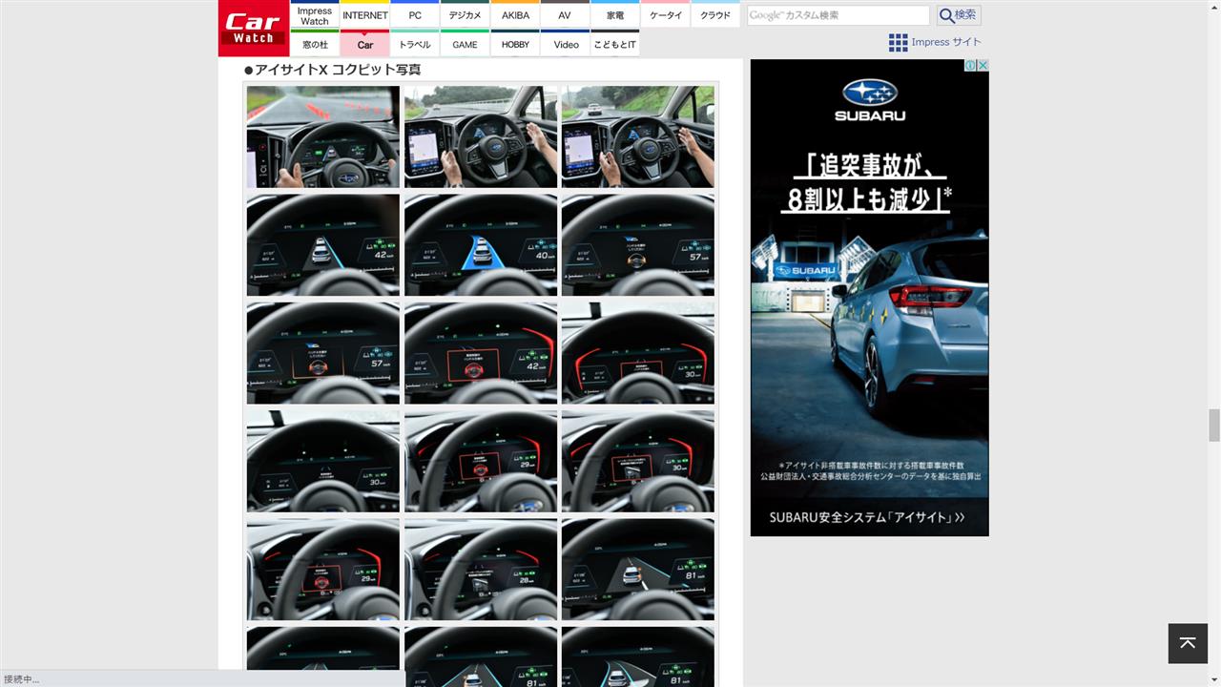Select the AKIBA tab

[515, 15]
